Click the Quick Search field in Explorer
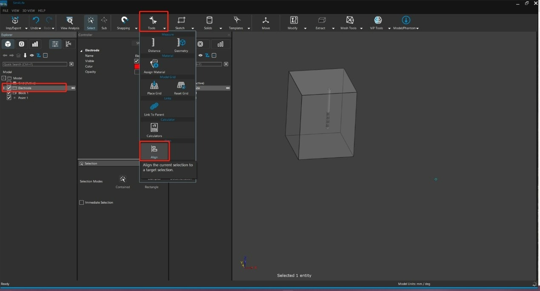Screen dimensions: 540x291 click(x=35, y=64)
